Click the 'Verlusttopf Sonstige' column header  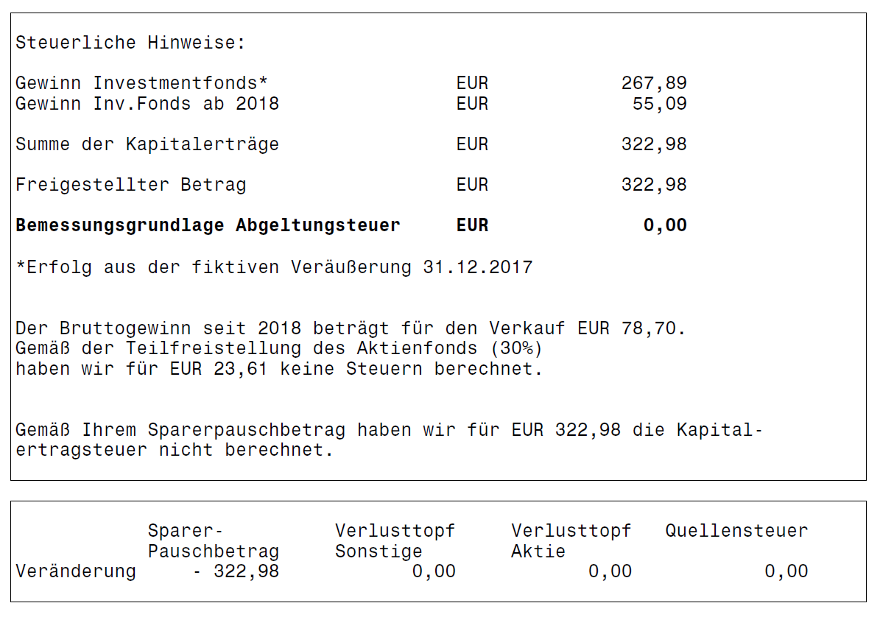(395, 541)
